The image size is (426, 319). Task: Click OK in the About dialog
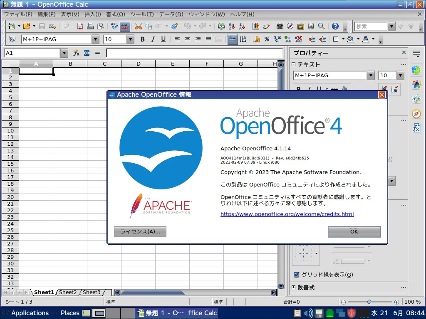[x=354, y=232]
